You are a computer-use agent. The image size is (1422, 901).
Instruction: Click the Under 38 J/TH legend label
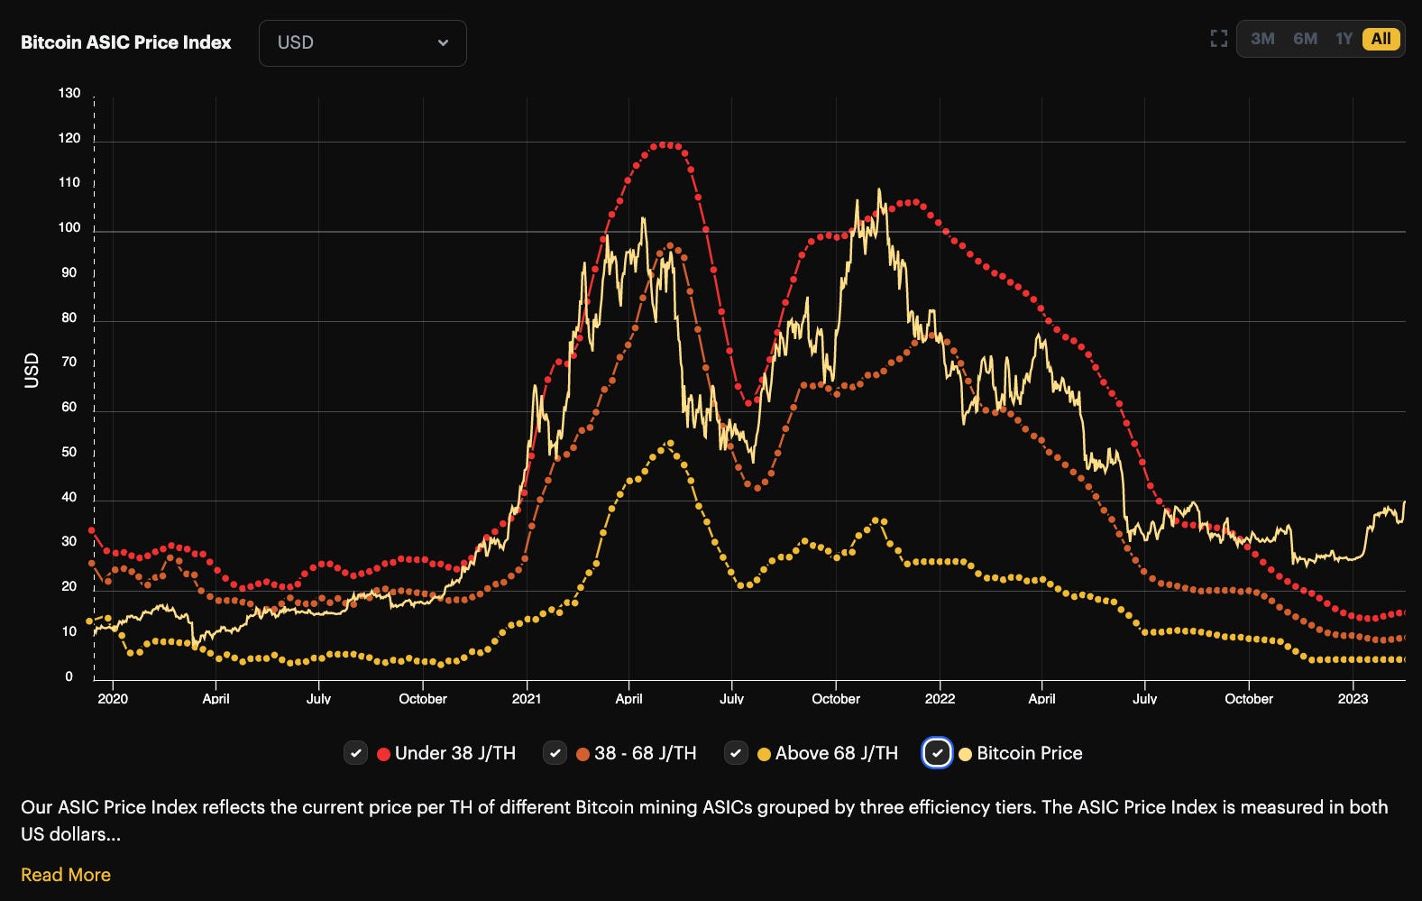click(x=455, y=753)
